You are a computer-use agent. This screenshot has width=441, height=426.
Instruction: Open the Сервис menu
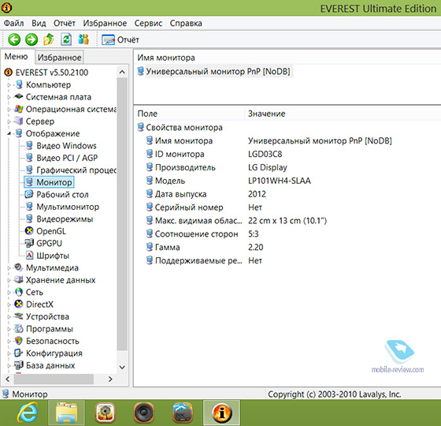pyautogui.click(x=148, y=23)
